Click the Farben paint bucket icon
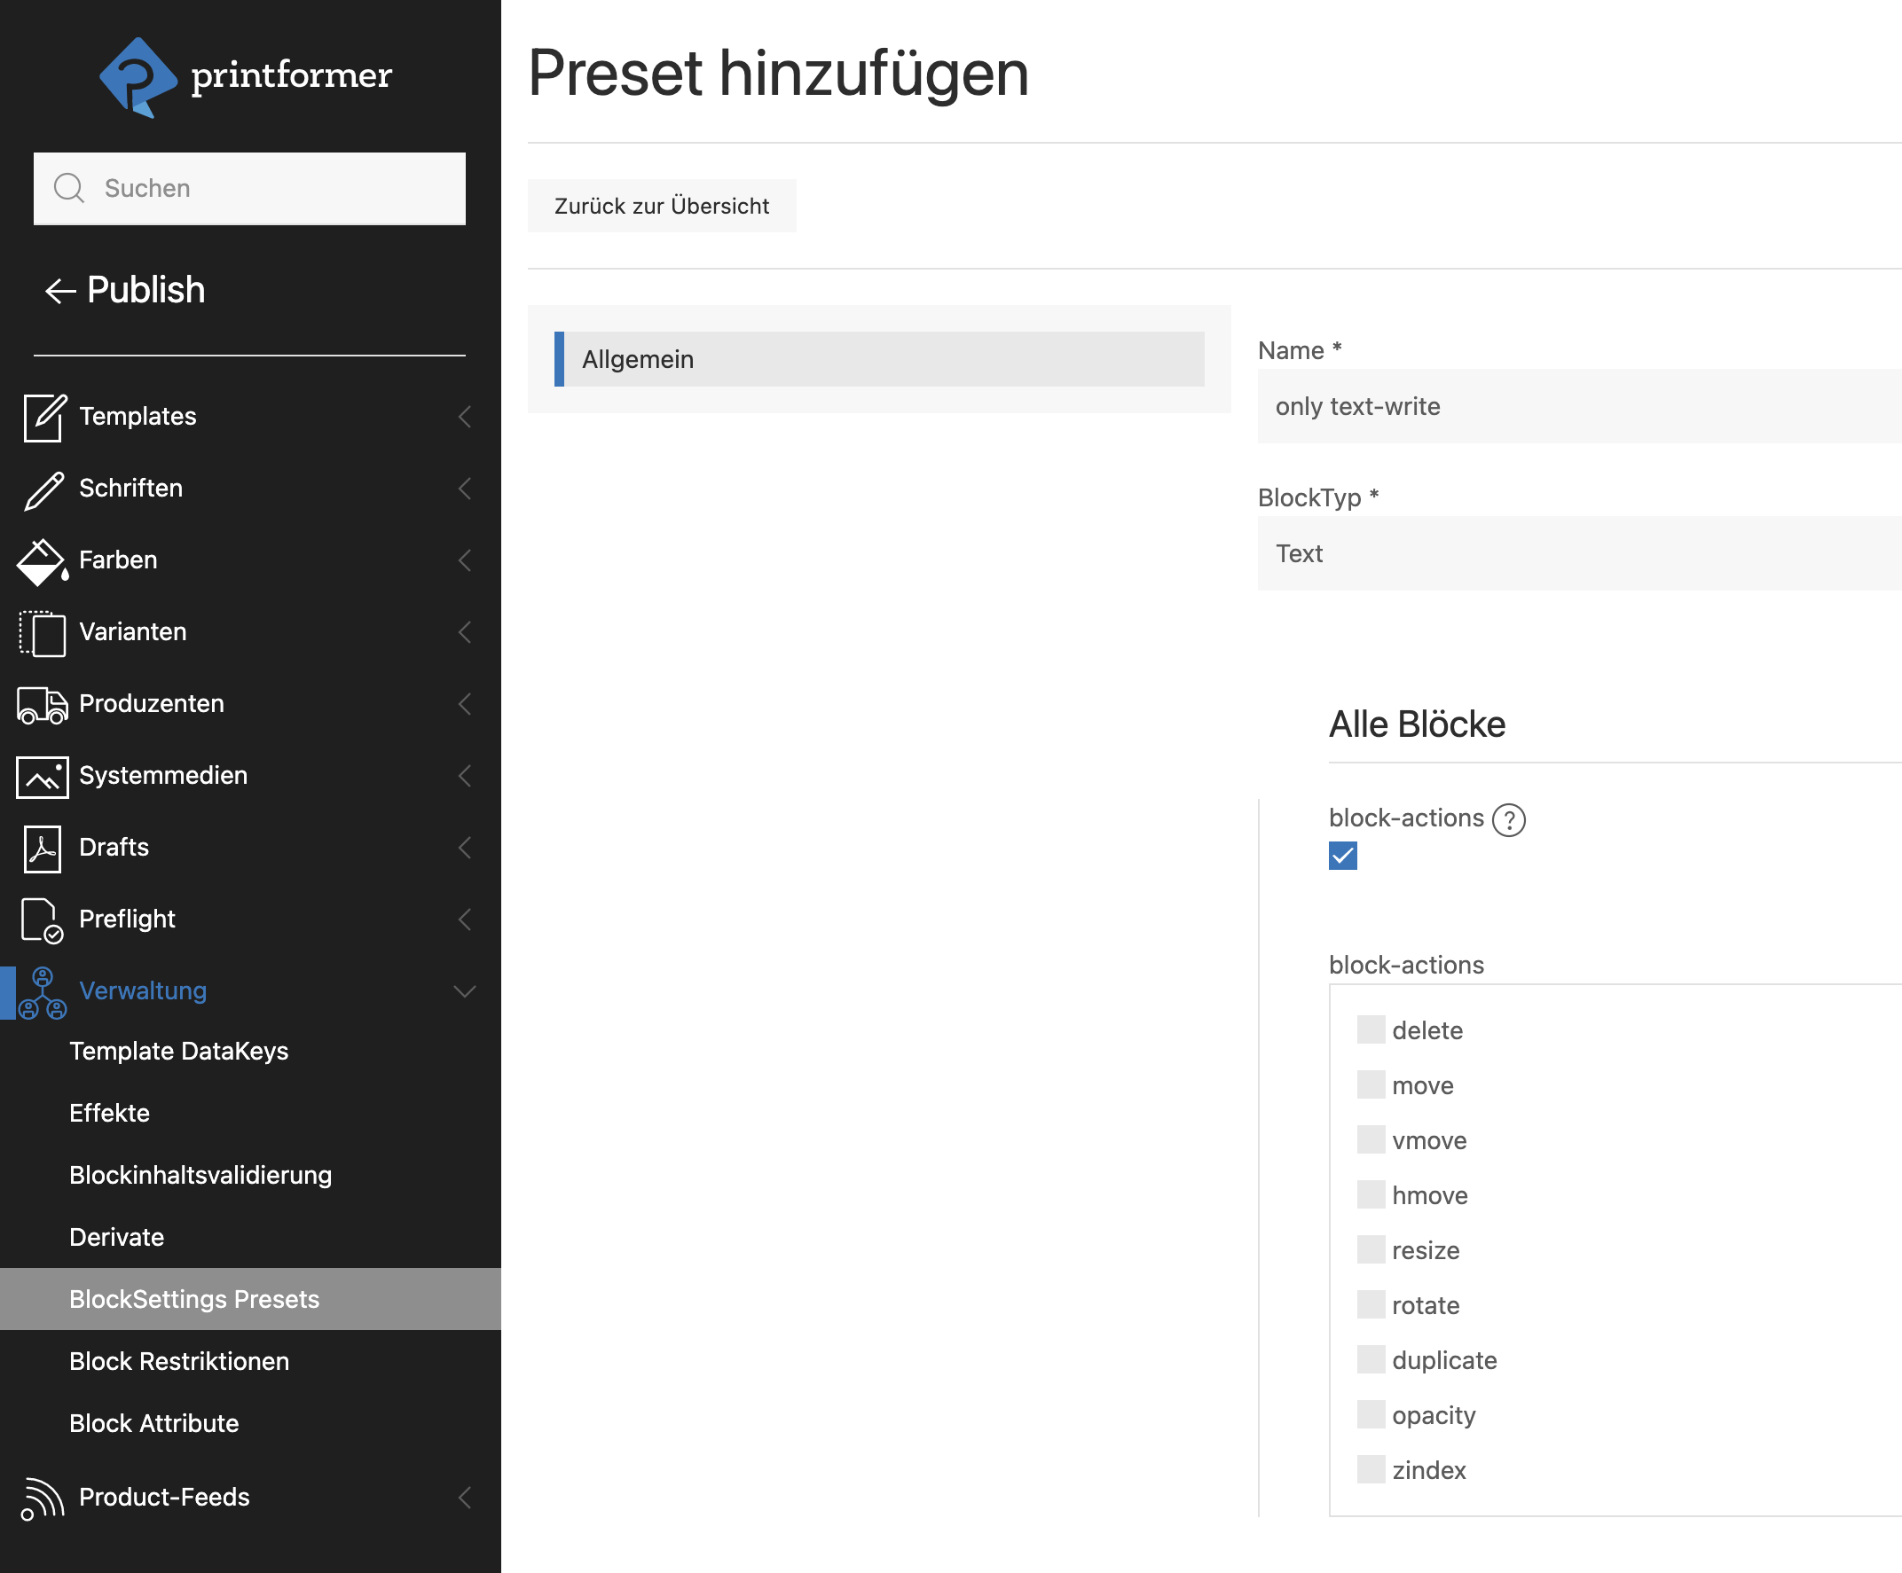The image size is (1902, 1573). 42,561
